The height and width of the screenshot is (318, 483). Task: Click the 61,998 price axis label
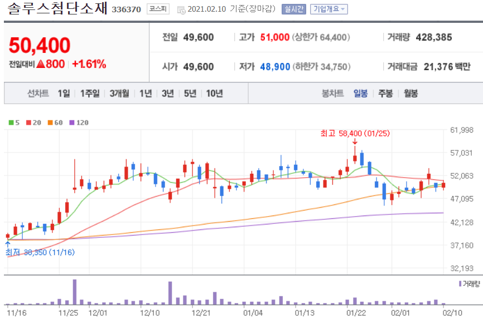point(462,130)
